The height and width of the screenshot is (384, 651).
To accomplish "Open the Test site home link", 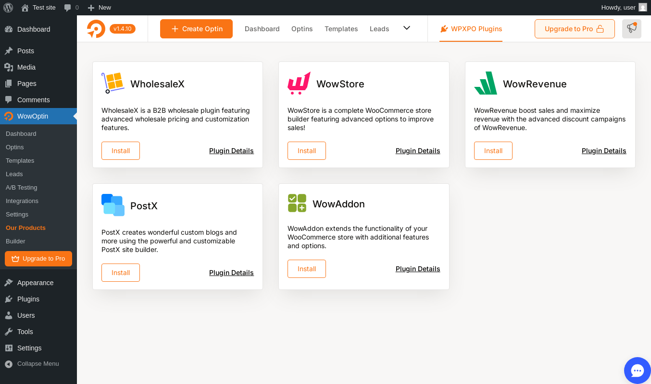I will pos(38,8).
